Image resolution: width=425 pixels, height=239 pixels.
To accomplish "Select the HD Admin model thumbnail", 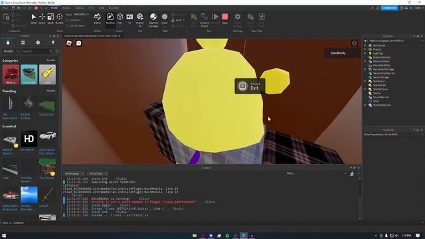I will 29,139.
